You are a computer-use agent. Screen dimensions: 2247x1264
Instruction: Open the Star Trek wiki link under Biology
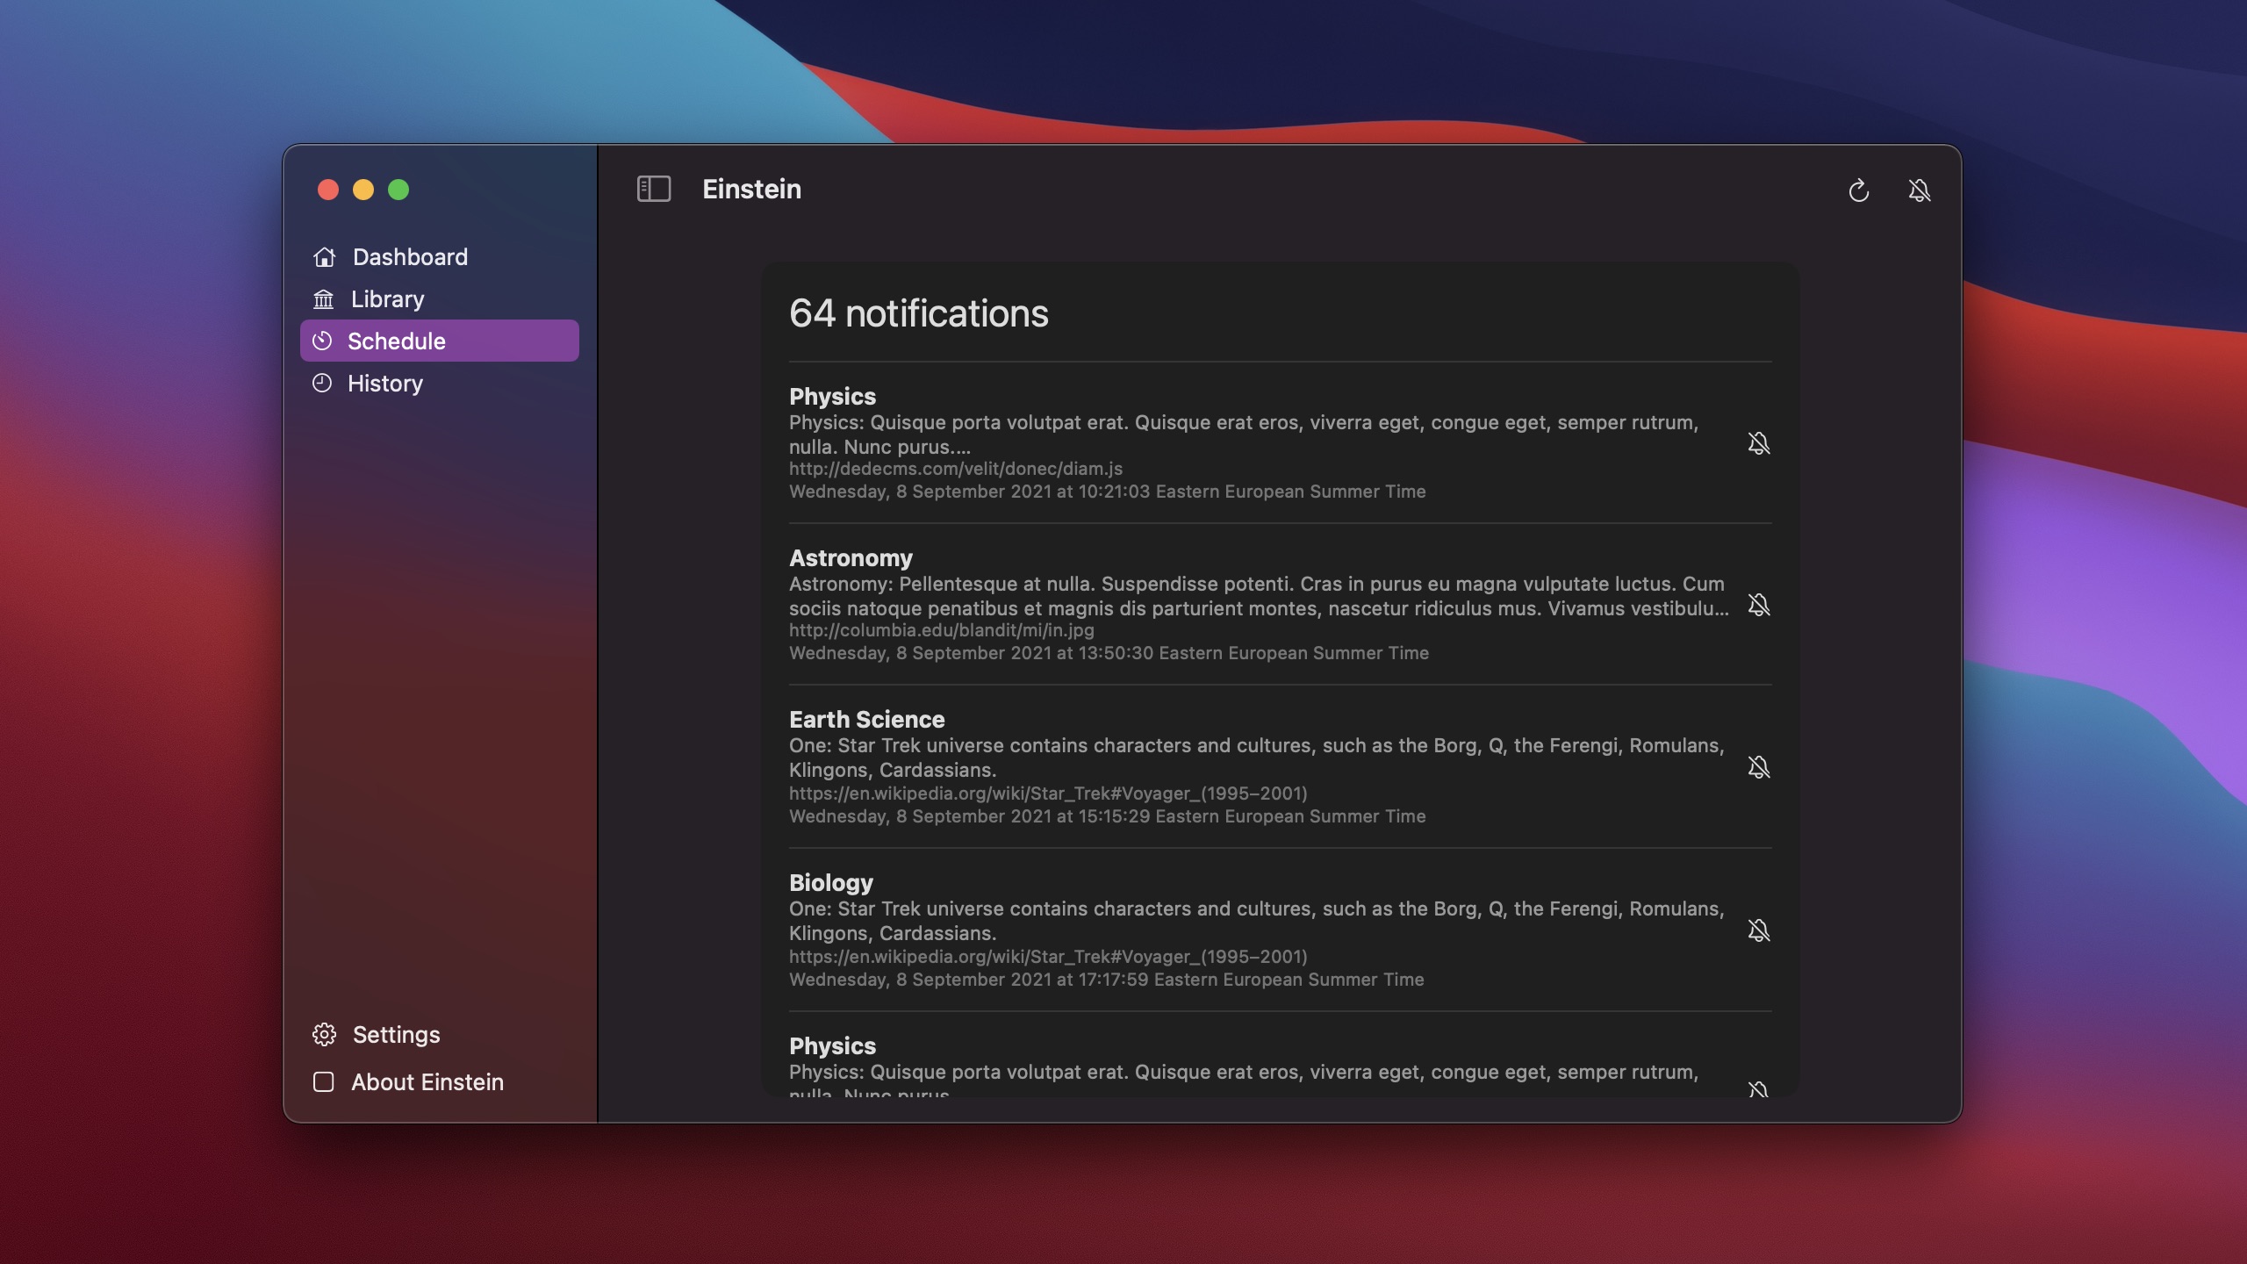click(1048, 957)
